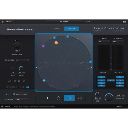This screenshot has height=128, width=128.
Task: Click the info icon beside Resize
Action: tap(2, 106)
